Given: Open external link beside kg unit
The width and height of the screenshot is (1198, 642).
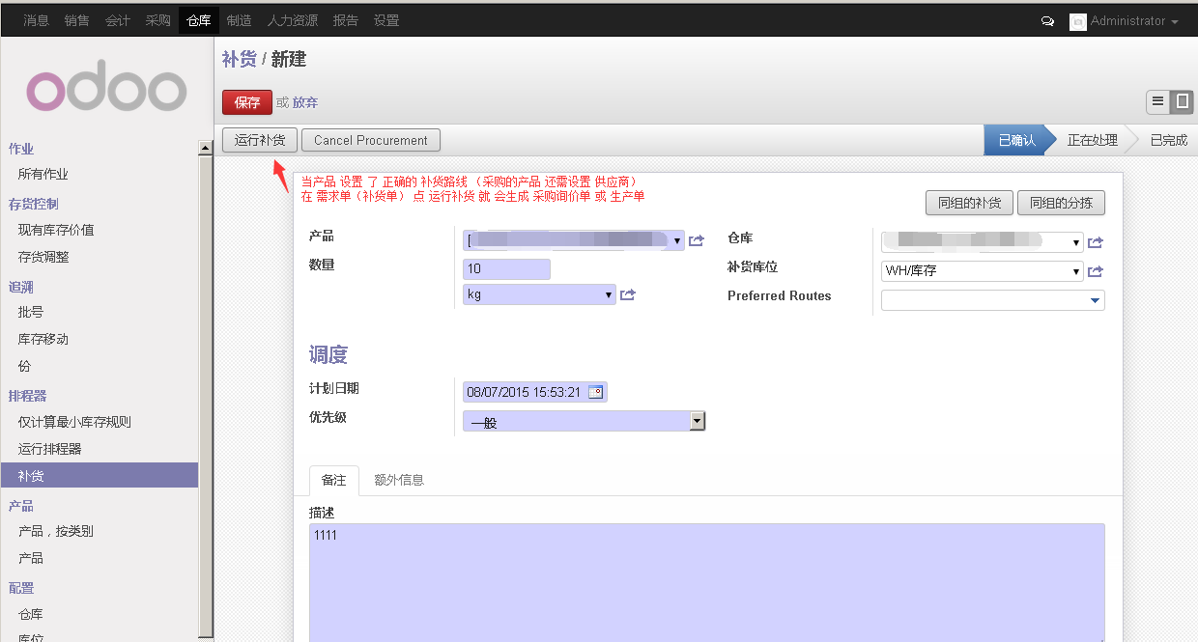Looking at the screenshot, I should coord(628,294).
